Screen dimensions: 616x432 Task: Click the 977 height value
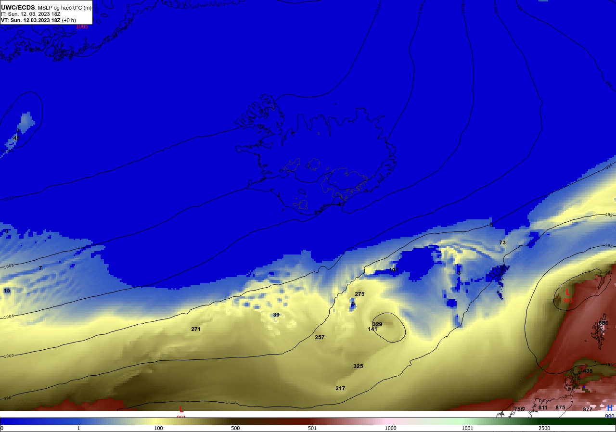588,409
